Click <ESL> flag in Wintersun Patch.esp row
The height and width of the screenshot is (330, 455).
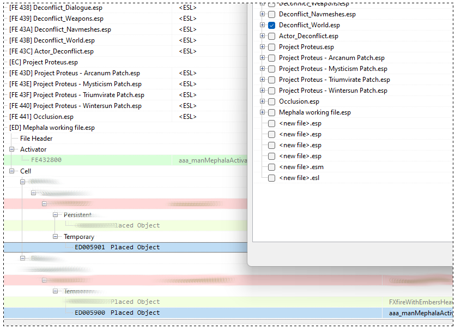(x=188, y=106)
